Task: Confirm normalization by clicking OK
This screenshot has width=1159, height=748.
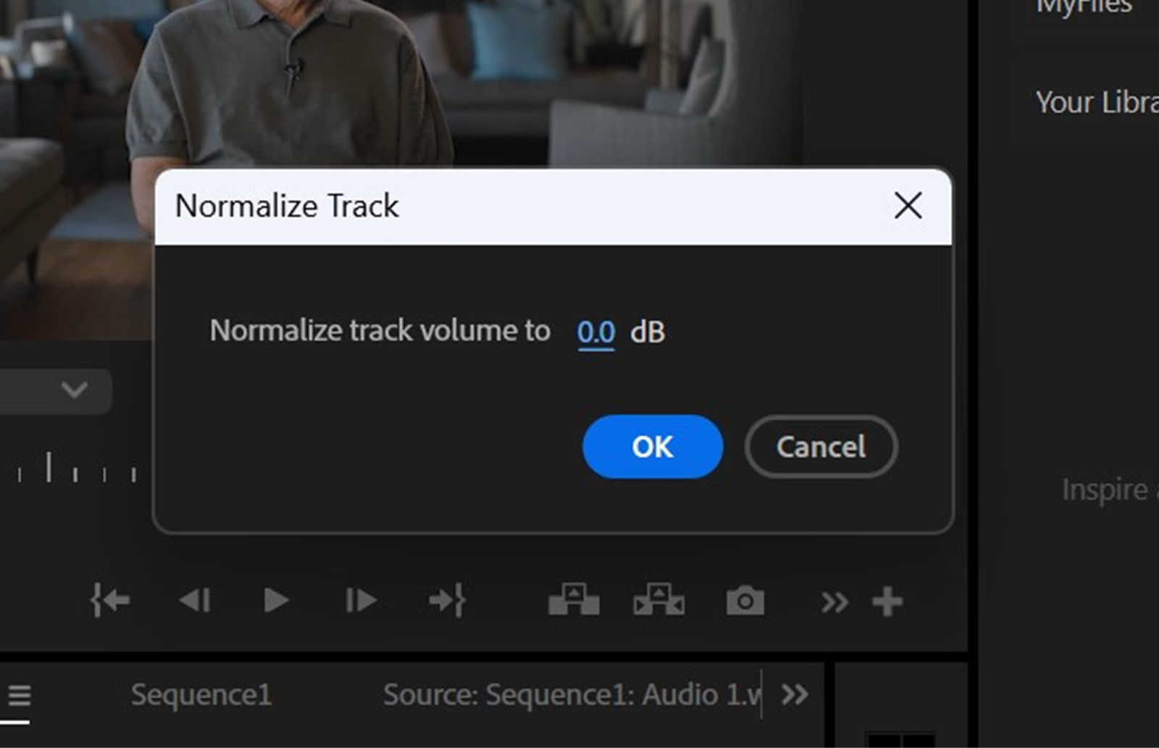Action: [x=652, y=447]
